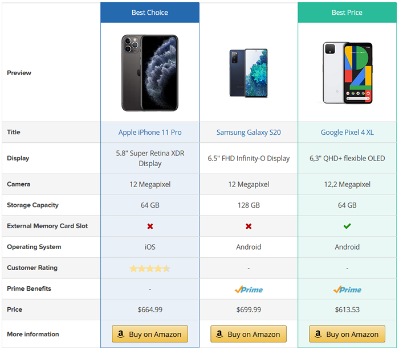Click the Samsung Galaxy S20 preview image
Screen dimensions: 399x351
pyautogui.click(x=249, y=73)
